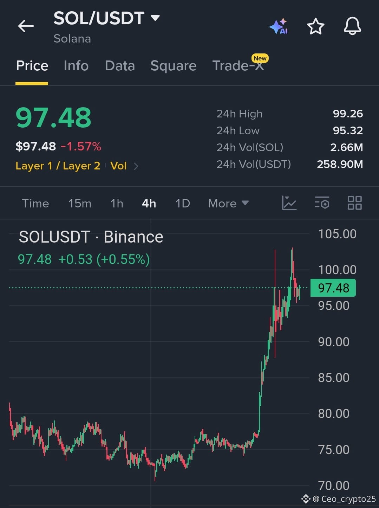This screenshot has width=379, height=508.
Task: Tap the 24h High value 99.26
Action: pyautogui.click(x=348, y=114)
